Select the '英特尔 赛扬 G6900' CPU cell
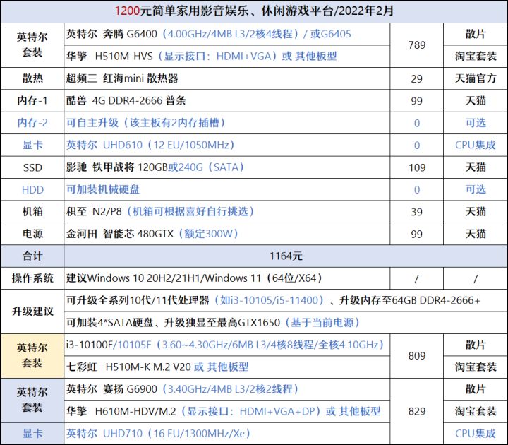The width and height of the screenshot is (508, 445). click(x=226, y=389)
